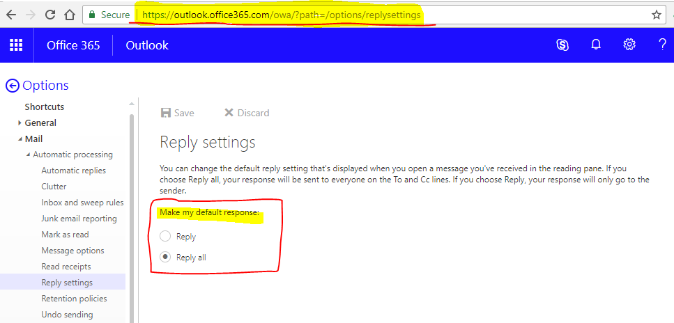The height and width of the screenshot is (323, 674).
Task: Open Skype from the header bar
Action: 562,45
